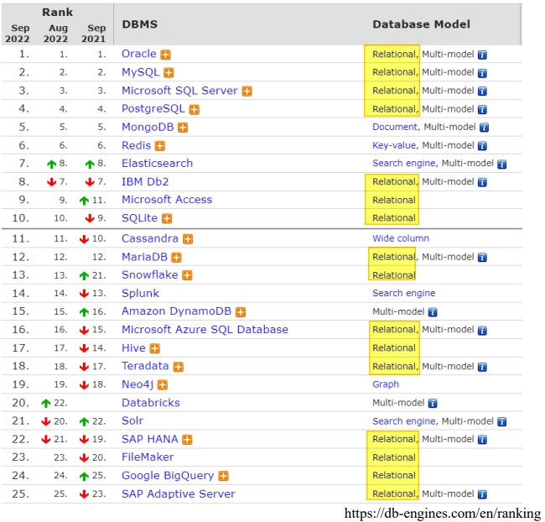The width and height of the screenshot is (545, 522).
Task: Click the plus icon beside Google BigQuery
Action: tap(224, 477)
